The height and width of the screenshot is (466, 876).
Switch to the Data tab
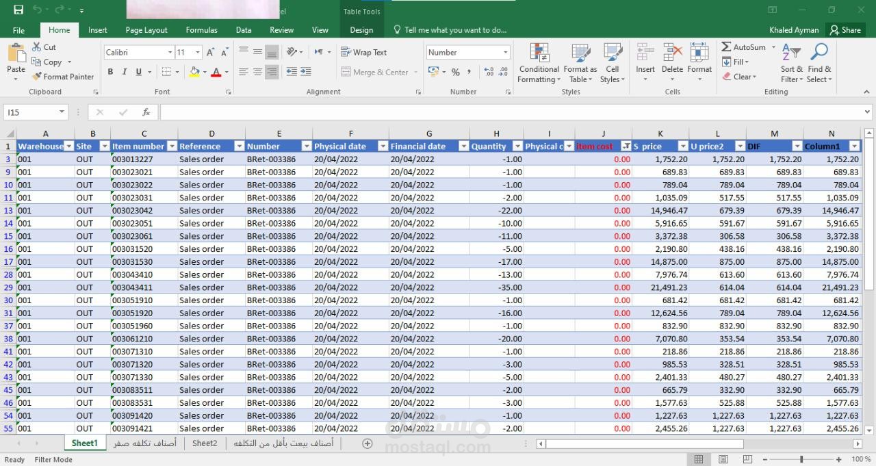244,30
